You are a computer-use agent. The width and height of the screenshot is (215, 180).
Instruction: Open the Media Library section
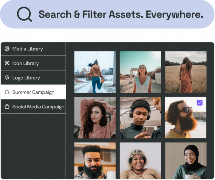33,49
